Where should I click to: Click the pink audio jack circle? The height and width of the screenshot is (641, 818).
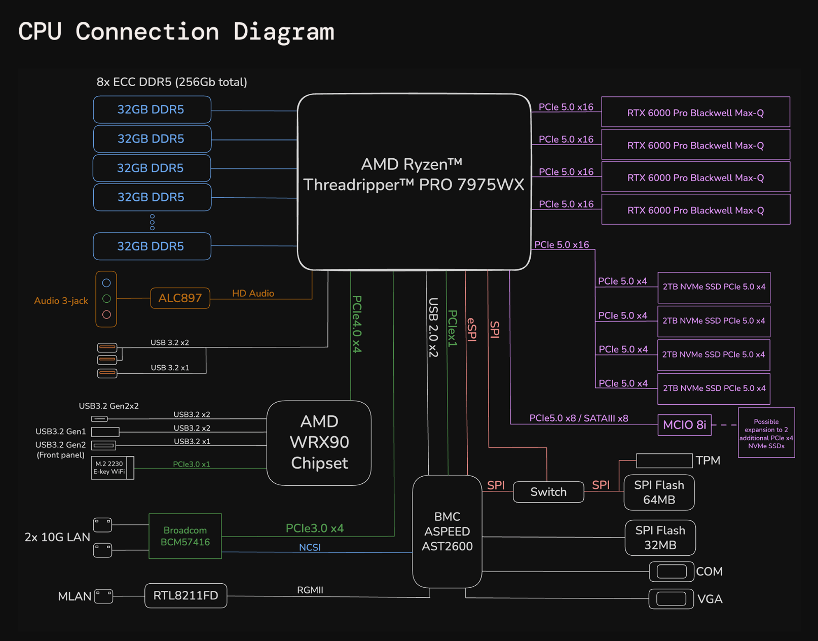click(x=106, y=314)
